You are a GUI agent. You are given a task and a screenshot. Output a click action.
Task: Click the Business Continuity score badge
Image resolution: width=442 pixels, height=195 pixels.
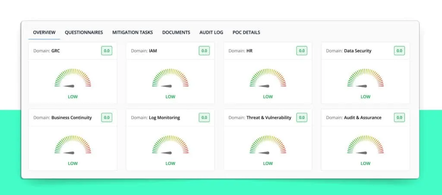(107, 118)
